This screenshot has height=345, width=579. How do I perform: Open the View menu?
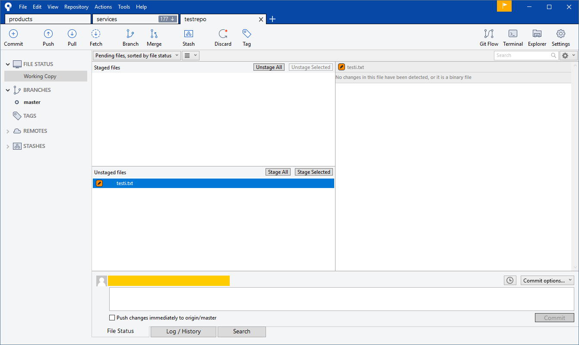click(53, 6)
